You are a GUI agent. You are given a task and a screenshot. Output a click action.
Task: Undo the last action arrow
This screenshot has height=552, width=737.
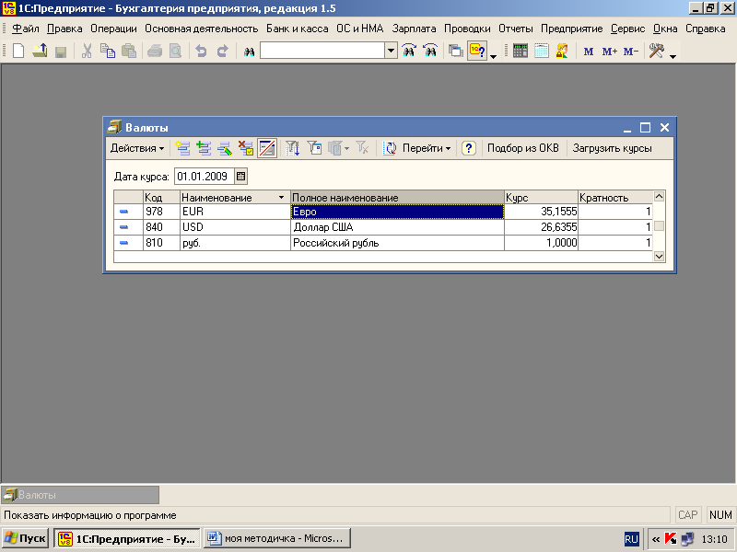pyautogui.click(x=201, y=51)
